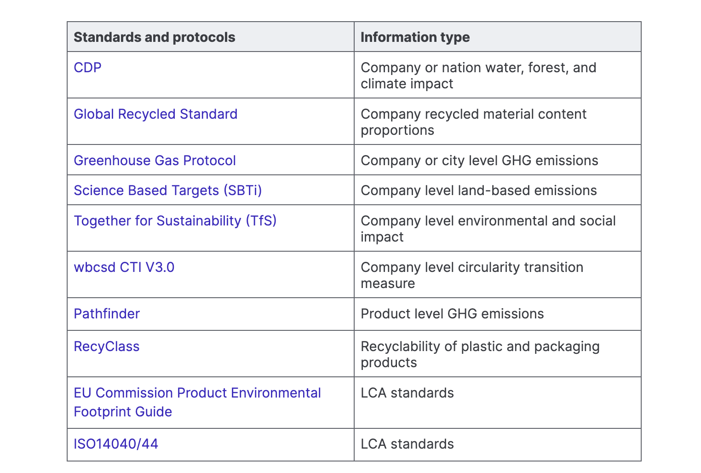Click the Standards and protocols column header
The image size is (701, 473).
click(x=155, y=37)
